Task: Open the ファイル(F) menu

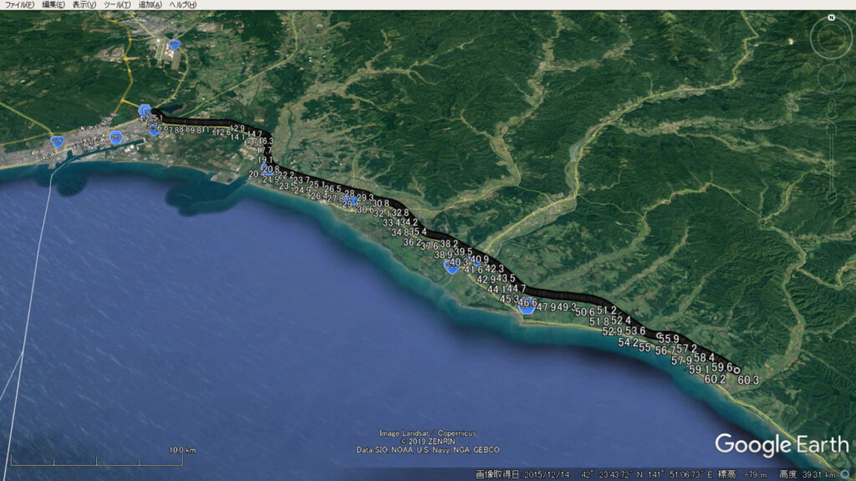Action: coord(19,5)
